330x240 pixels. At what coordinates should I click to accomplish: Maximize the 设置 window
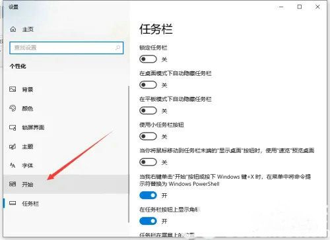coord(300,7)
